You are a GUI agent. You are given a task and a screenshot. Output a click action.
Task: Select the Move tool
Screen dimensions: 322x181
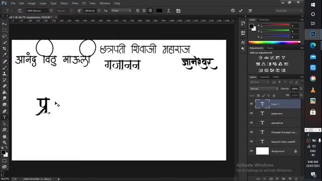pos(5,24)
